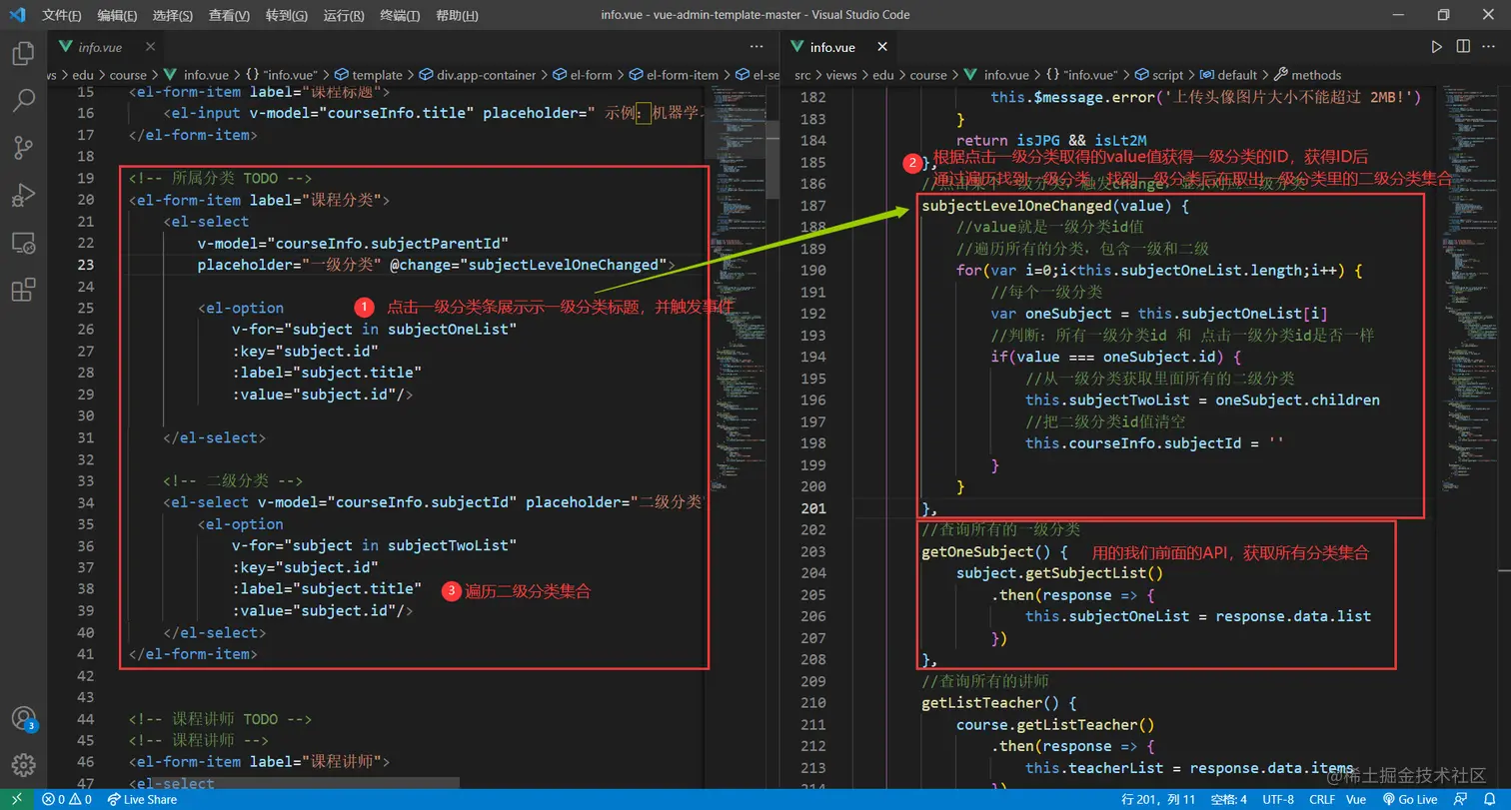
Task: Close the right info.vue tab
Action: point(880,47)
